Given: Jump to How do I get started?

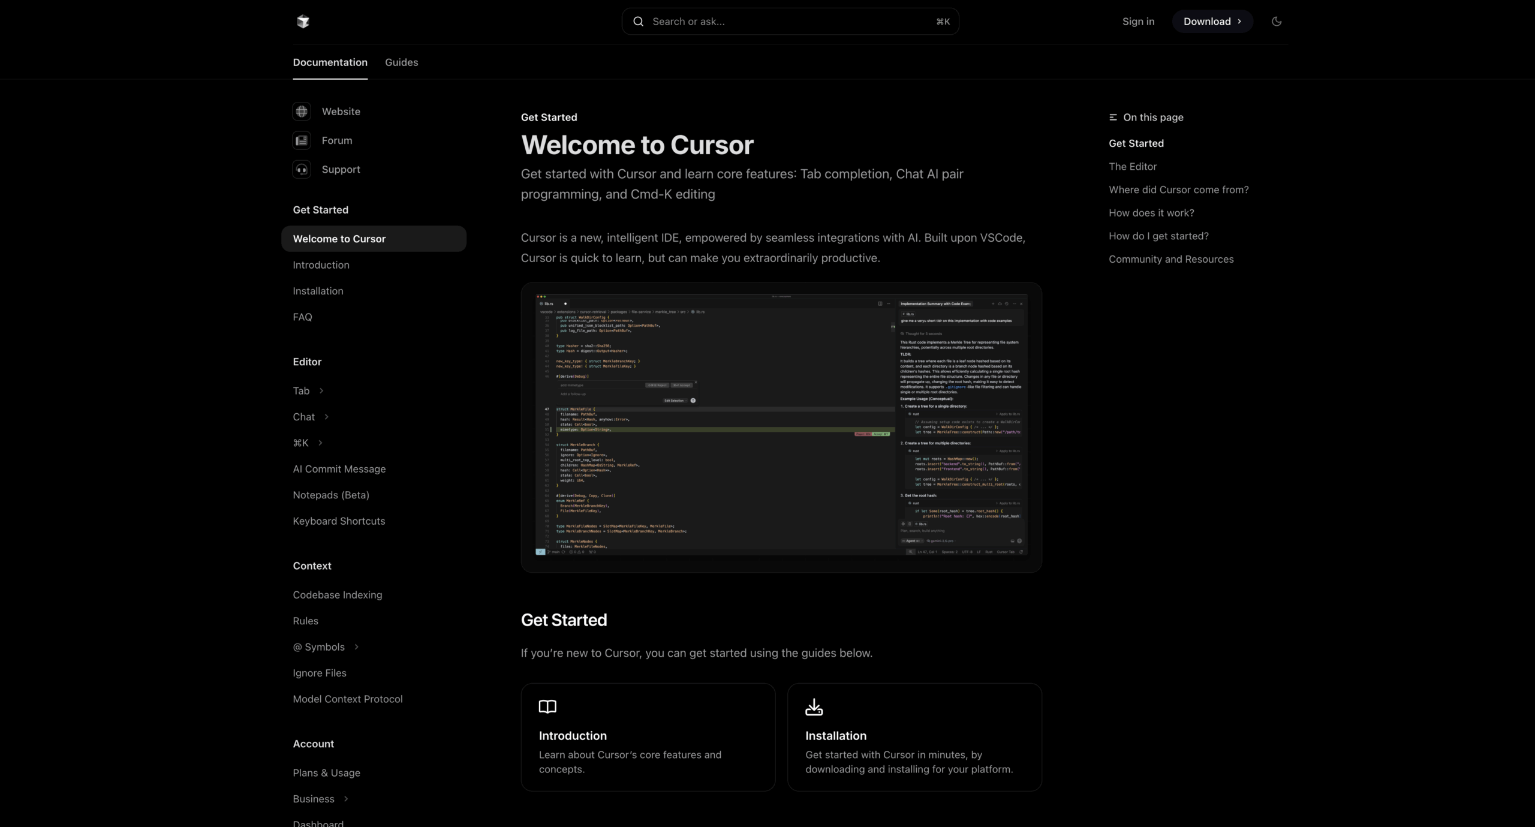Looking at the screenshot, I should pyautogui.click(x=1158, y=236).
